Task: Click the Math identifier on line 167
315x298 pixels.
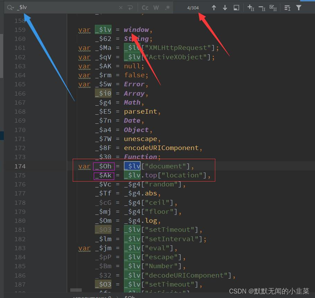Action: click(x=132, y=103)
